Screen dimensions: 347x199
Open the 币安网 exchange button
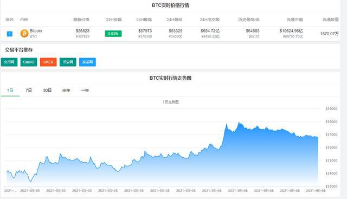point(68,62)
